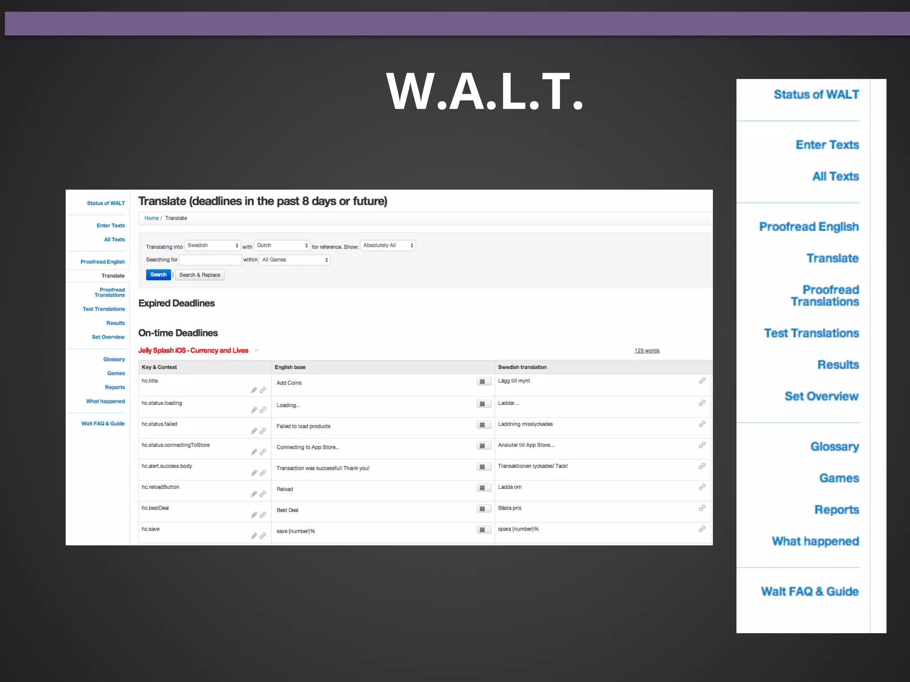The image size is (910, 682).
Task: Open 'Results' in small sidebar
Action: point(116,323)
